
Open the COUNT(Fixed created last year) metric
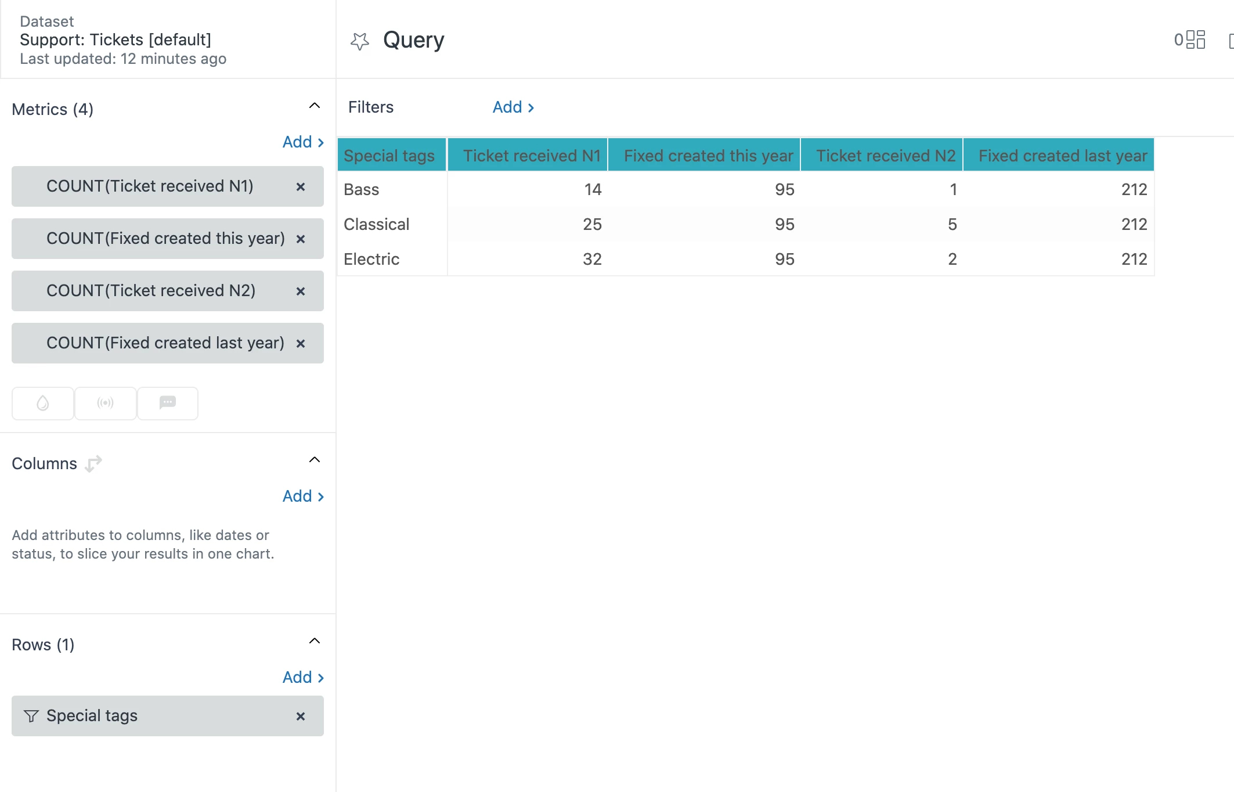(x=165, y=343)
